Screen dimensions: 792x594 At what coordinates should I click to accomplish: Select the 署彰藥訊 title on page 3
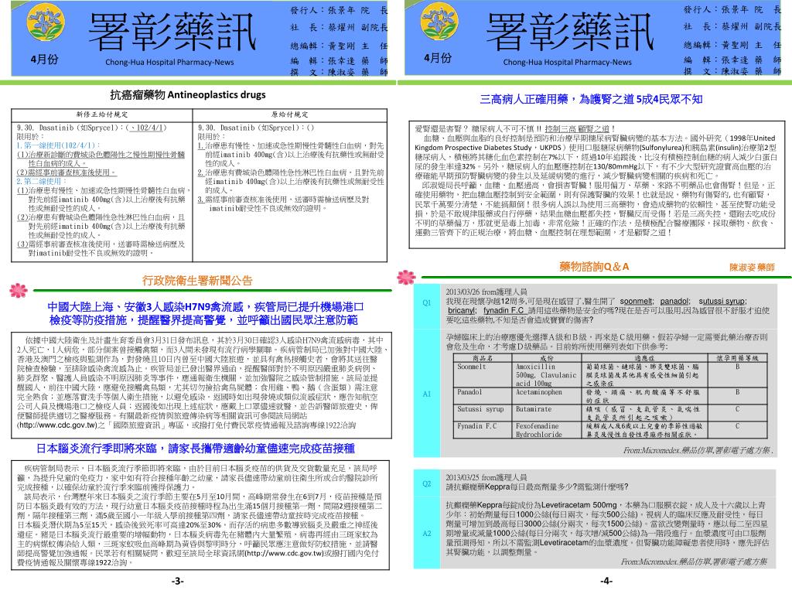click(x=172, y=32)
